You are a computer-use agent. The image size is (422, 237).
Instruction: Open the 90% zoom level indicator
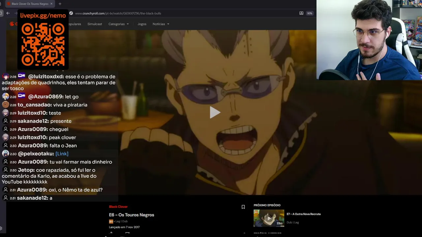tap(309, 13)
